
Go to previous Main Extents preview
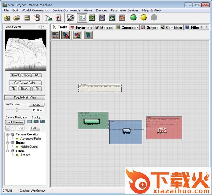[x=39, y=27]
